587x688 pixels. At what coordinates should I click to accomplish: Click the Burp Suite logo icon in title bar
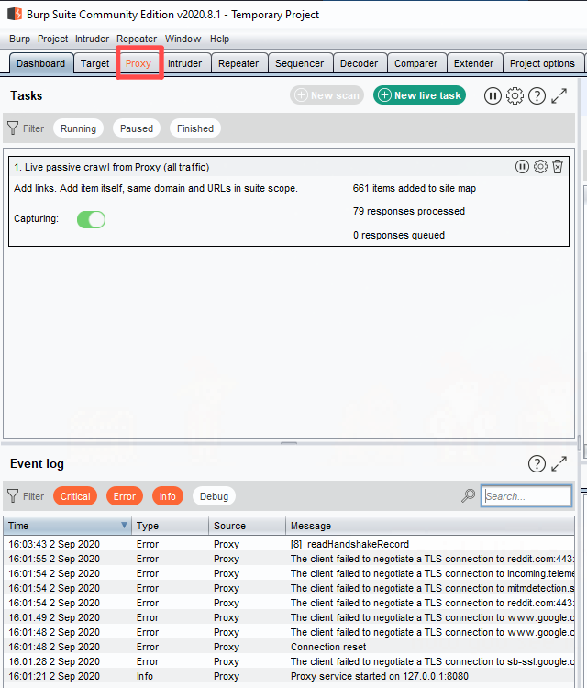[15, 14]
